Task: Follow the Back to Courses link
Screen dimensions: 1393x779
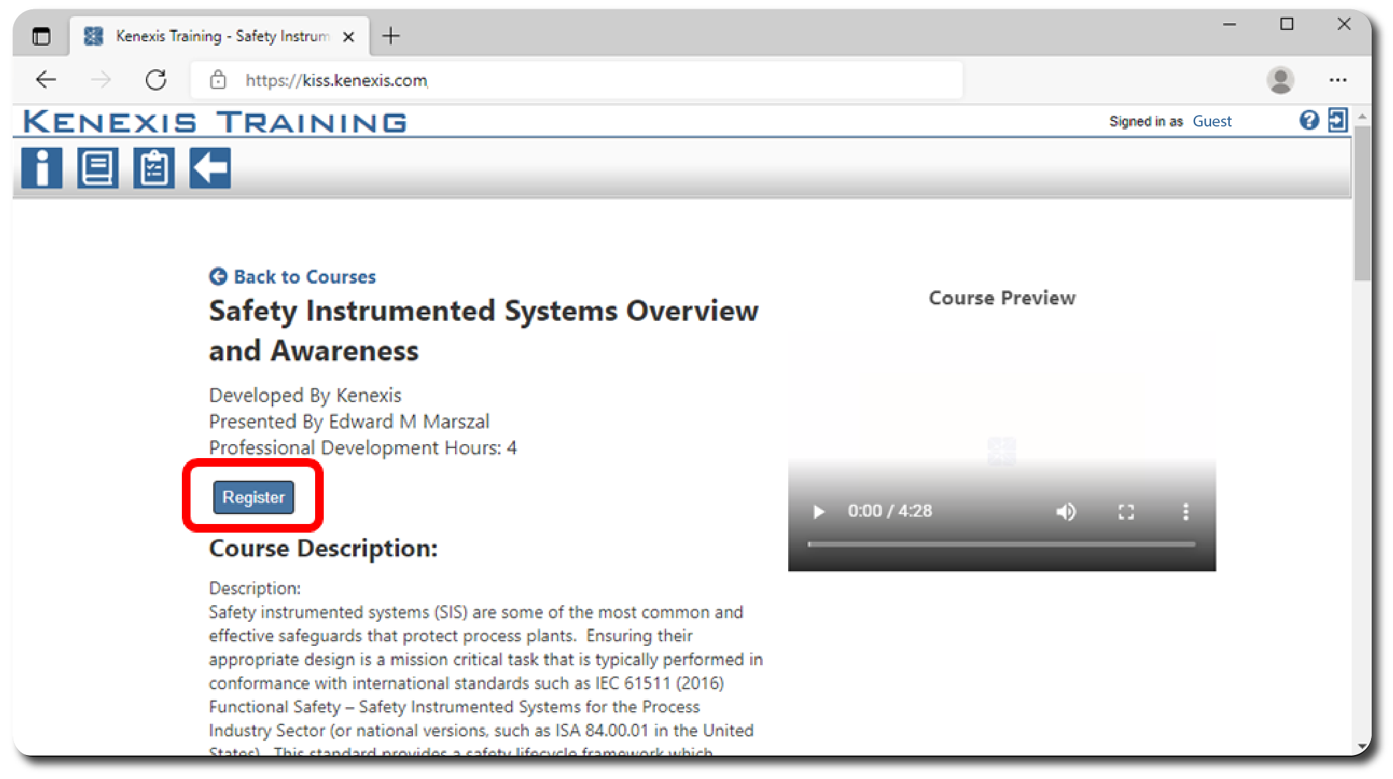Action: tap(292, 277)
